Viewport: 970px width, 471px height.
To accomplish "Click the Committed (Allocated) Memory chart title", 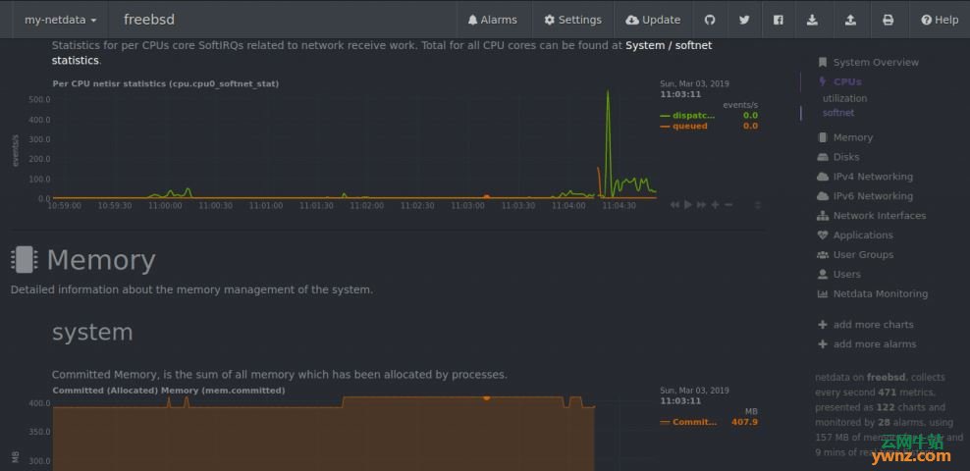I will click(169, 391).
